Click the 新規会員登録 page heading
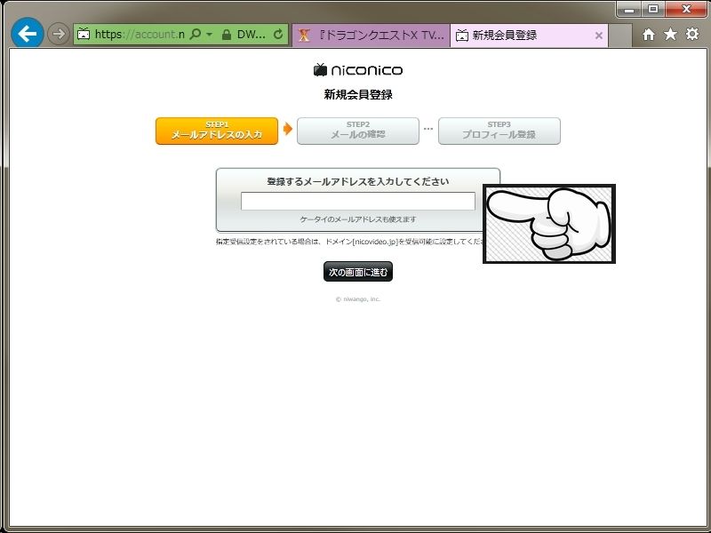Viewport: 711px width, 533px height. tap(358, 94)
